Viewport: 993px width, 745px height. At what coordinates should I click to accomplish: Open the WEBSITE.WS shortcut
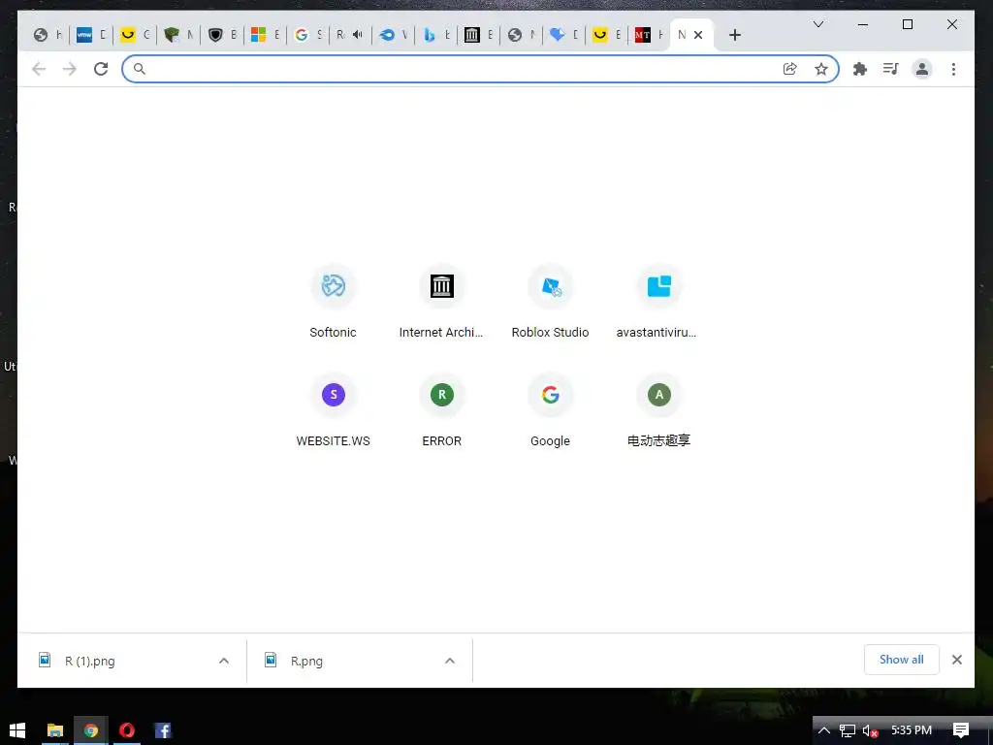[334, 410]
